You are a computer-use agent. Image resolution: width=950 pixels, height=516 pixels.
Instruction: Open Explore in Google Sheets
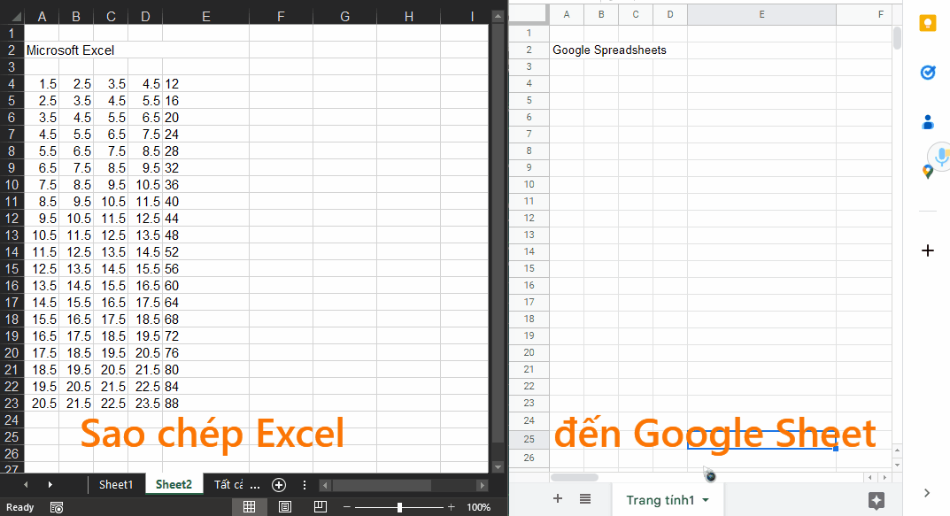pyautogui.click(x=877, y=500)
